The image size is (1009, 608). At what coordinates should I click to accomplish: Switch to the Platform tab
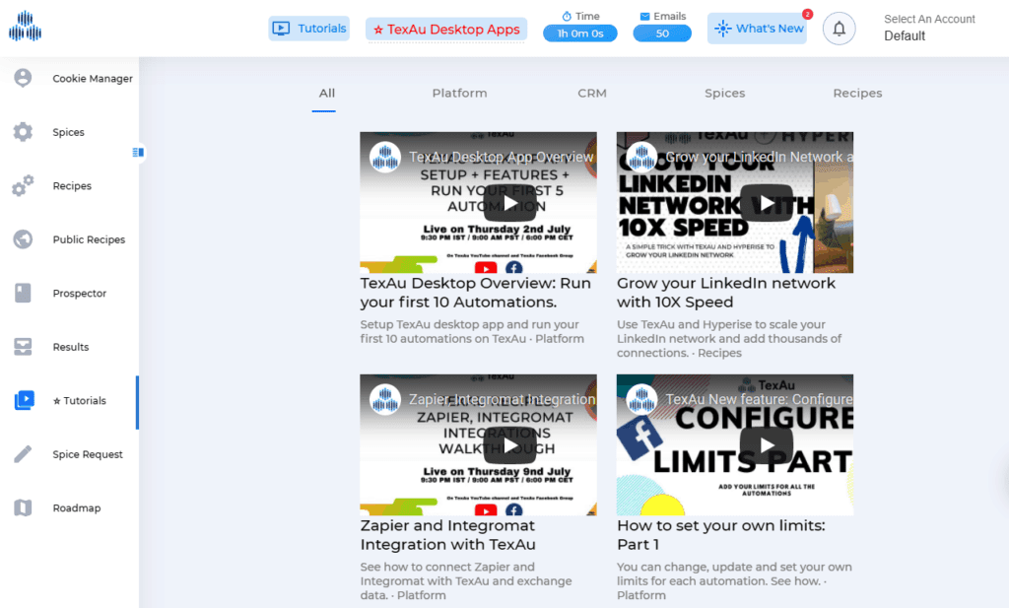point(459,94)
